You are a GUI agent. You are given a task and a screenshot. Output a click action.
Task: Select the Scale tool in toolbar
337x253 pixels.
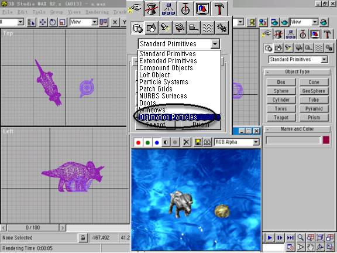(63, 22)
